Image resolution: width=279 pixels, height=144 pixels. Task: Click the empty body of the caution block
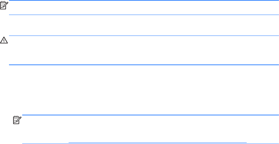click(144, 50)
